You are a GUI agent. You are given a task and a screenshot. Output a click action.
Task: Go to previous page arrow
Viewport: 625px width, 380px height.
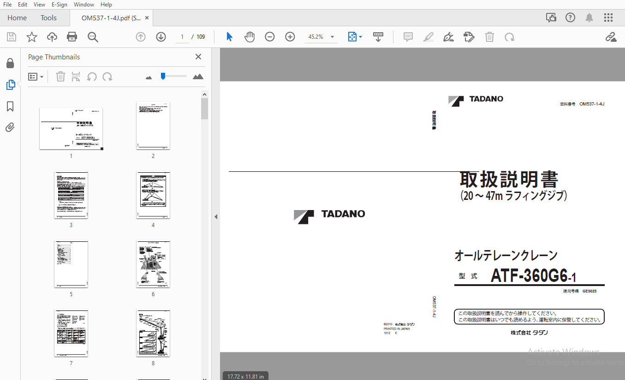(141, 37)
